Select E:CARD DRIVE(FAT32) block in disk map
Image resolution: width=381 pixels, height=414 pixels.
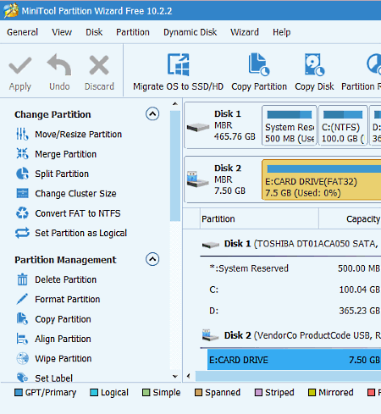click(x=322, y=179)
